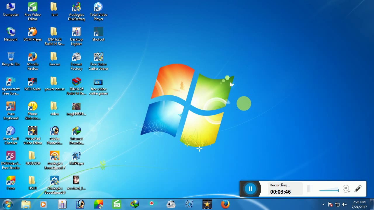The image size is (374, 210).
Task: Select the Desktop Lighter shortcut
Action: tap(76, 37)
